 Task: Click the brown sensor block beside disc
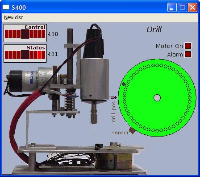pos(132,131)
